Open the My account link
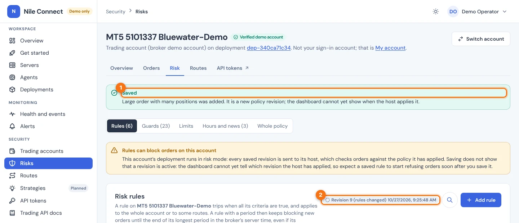The width and height of the screenshot is (519, 223). tap(390, 48)
